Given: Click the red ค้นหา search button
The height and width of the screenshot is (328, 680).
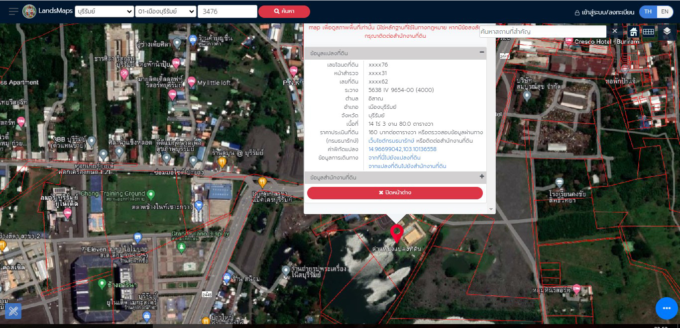Looking at the screenshot, I should click(x=284, y=11).
